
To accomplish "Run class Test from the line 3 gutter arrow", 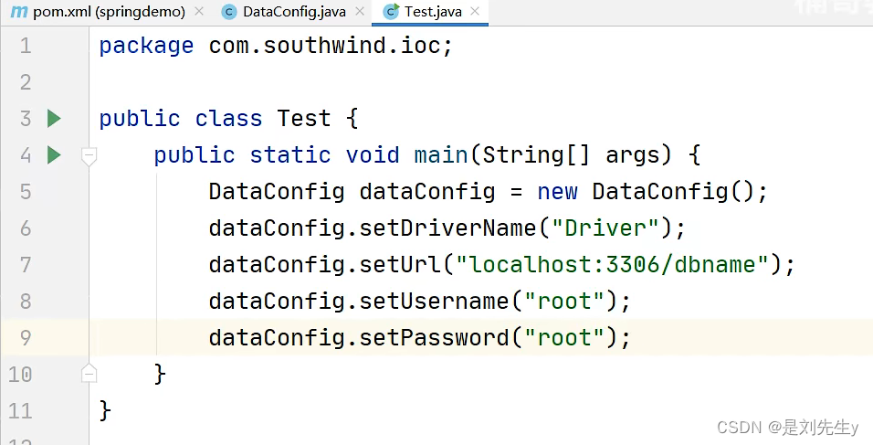I will 54,119.
